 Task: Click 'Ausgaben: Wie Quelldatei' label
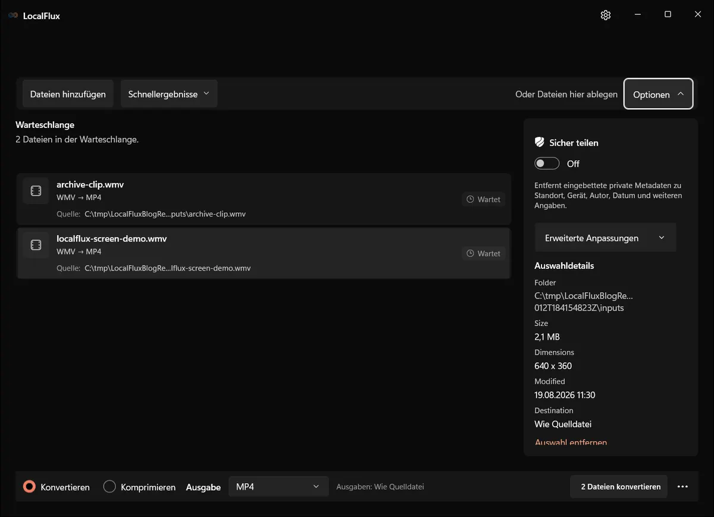click(380, 487)
